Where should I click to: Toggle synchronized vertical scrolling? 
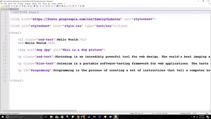(x=46, y=6)
